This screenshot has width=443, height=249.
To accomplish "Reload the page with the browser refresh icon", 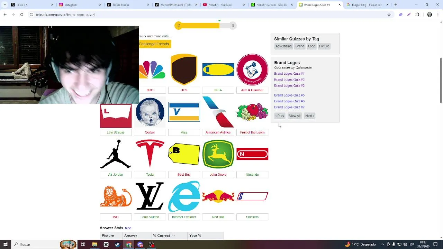I will pos(21,15).
